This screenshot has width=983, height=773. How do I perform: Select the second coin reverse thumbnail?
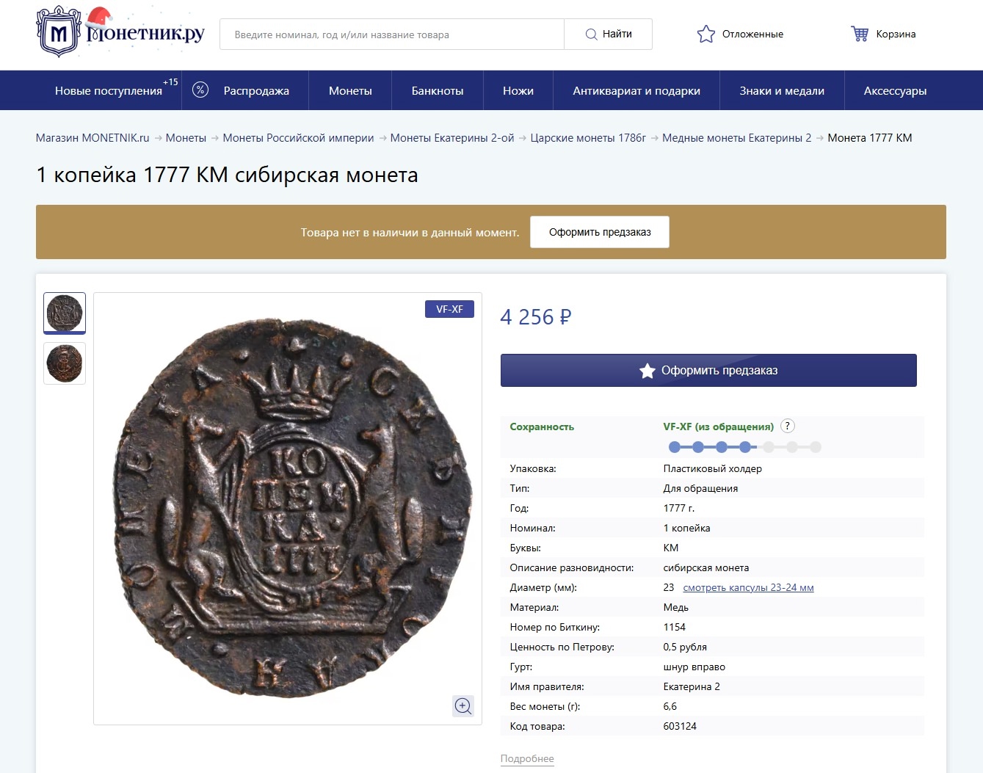tap(65, 363)
